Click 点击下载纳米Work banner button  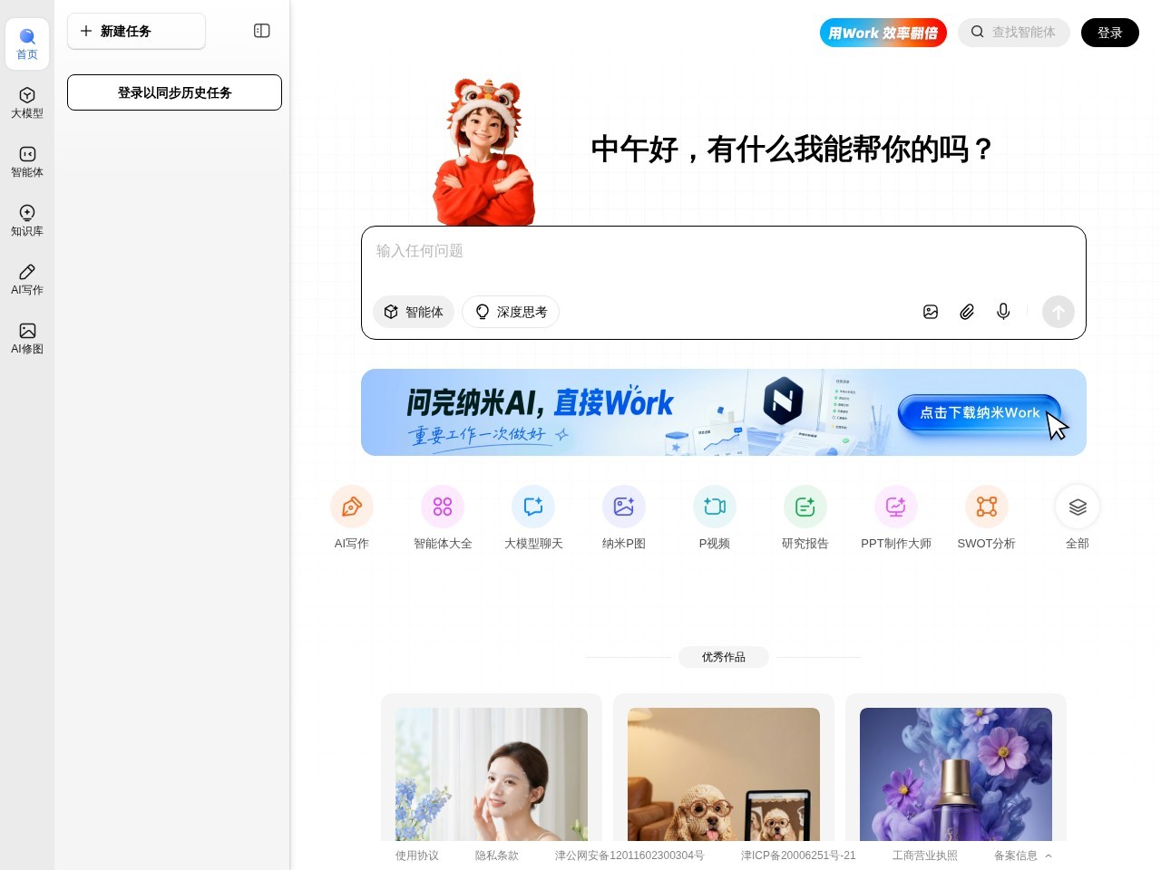(x=980, y=412)
